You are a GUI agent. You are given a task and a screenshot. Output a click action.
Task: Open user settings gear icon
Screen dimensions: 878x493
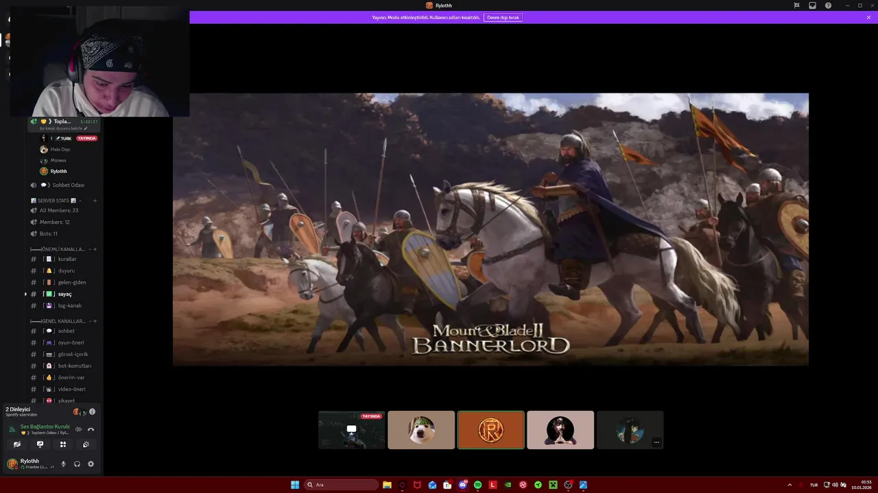pyautogui.click(x=91, y=464)
